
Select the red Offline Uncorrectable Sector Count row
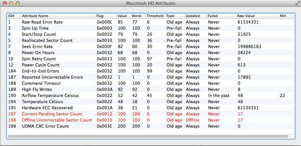click(151, 120)
